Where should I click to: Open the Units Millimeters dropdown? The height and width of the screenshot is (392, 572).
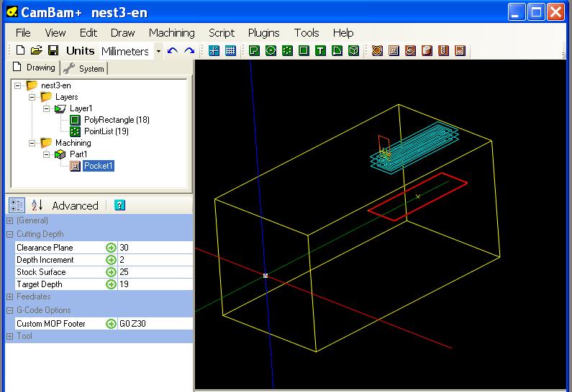158,52
